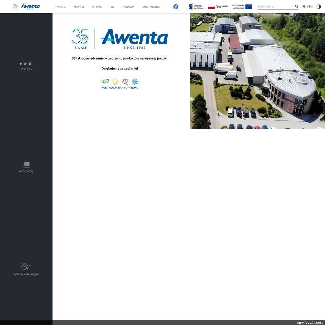The image size is (325, 325).
Task: Click the red maple leaf autumn icon
Action: pos(125,81)
